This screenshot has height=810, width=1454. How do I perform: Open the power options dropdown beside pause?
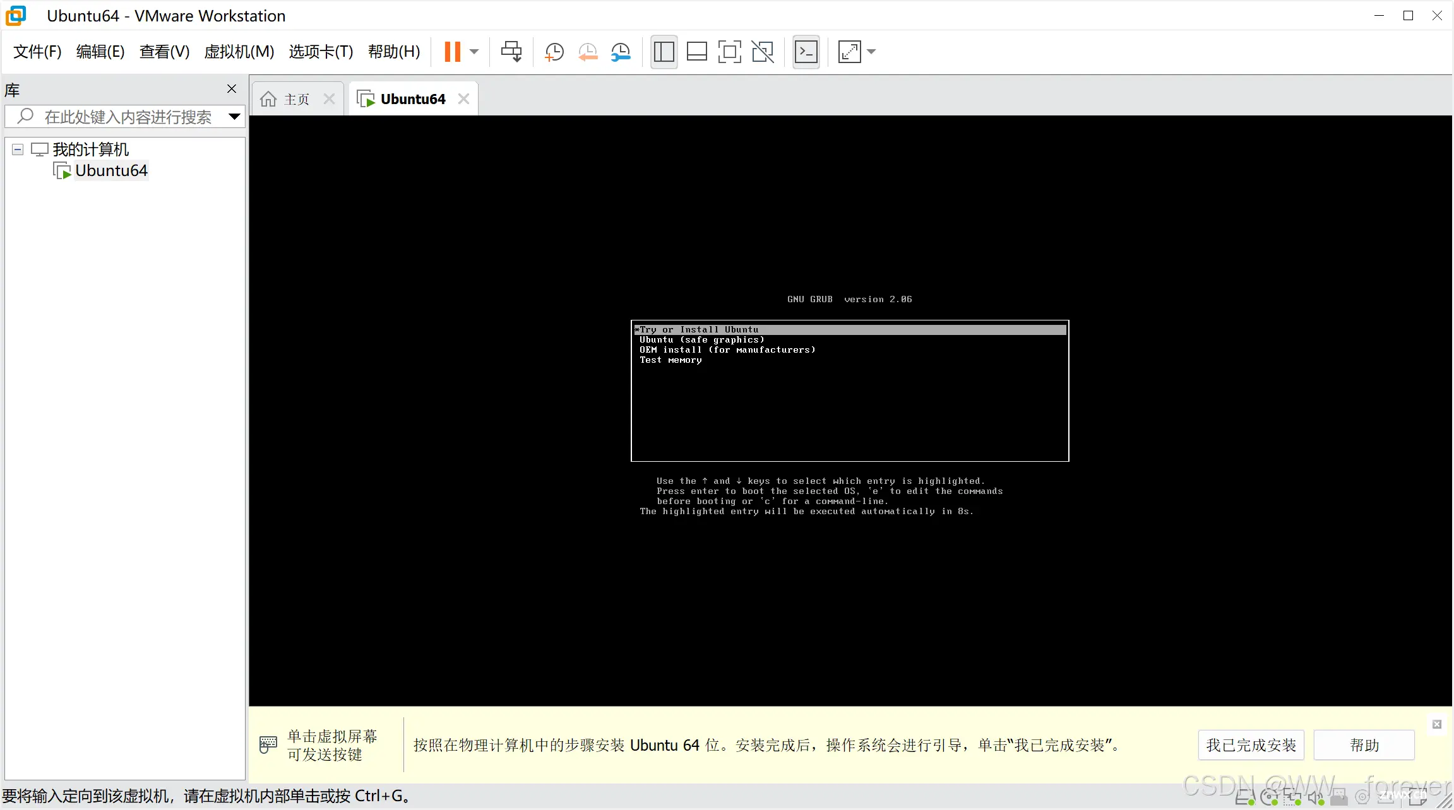click(x=474, y=52)
